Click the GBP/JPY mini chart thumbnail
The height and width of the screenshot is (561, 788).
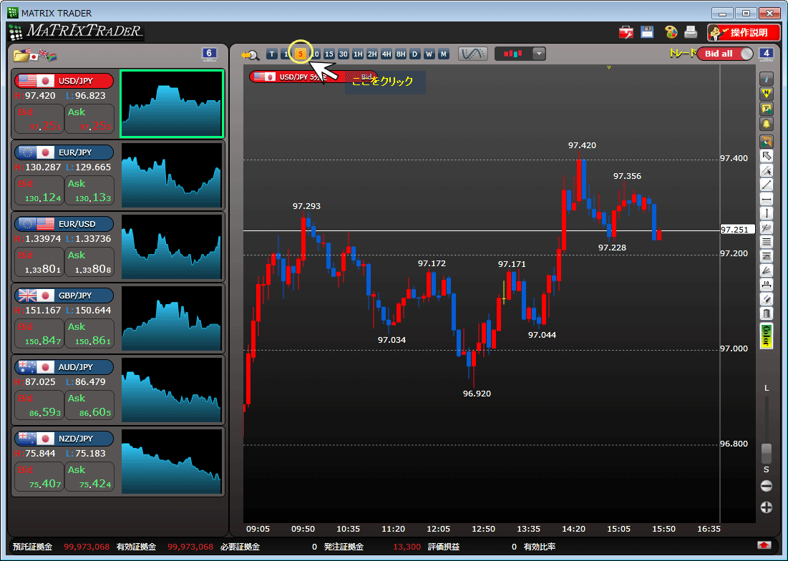click(171, 318)
